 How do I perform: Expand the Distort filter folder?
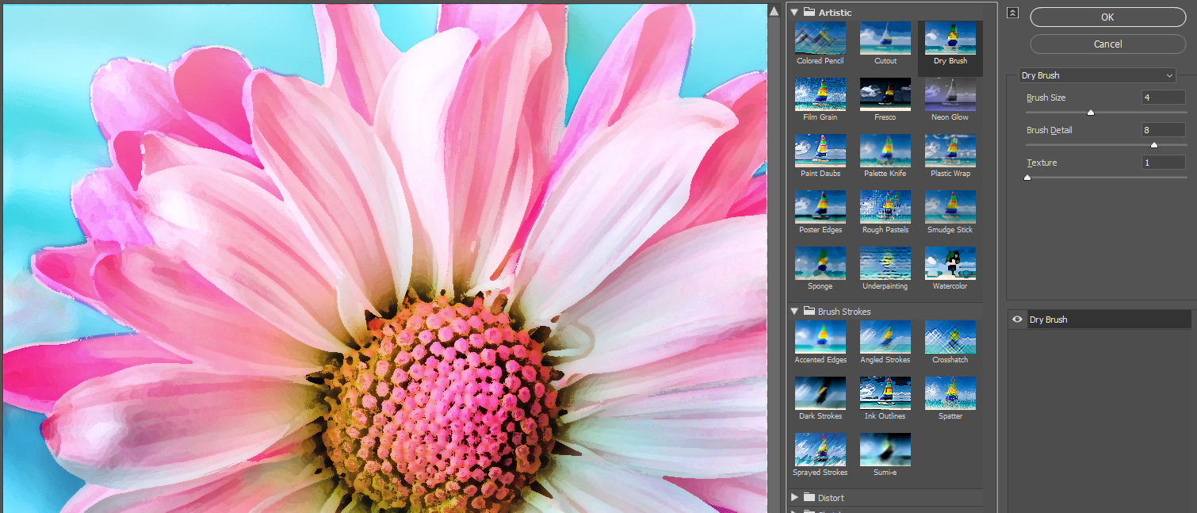click(795, 498)
